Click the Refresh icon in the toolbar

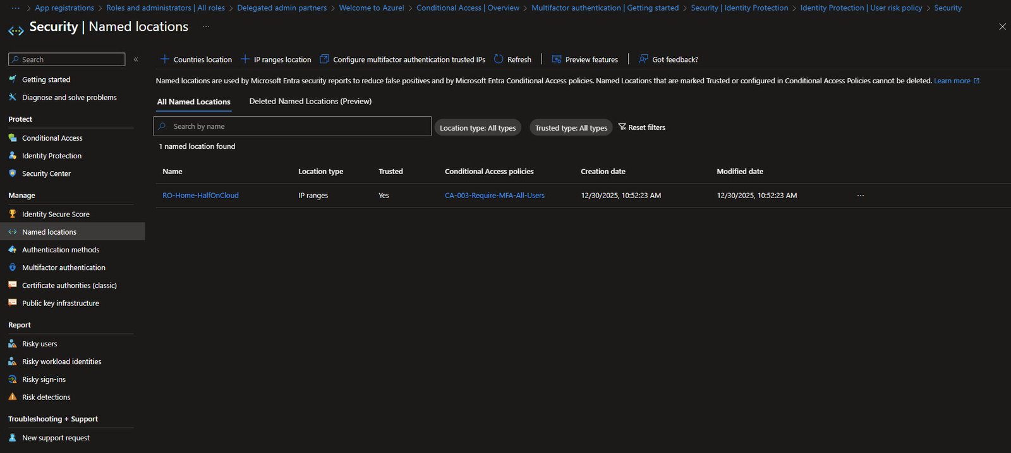(499, 59)
